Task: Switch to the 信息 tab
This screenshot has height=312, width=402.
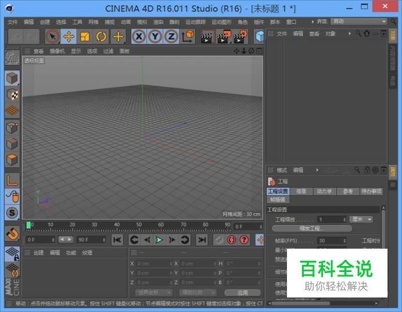Action: (301, 191)
